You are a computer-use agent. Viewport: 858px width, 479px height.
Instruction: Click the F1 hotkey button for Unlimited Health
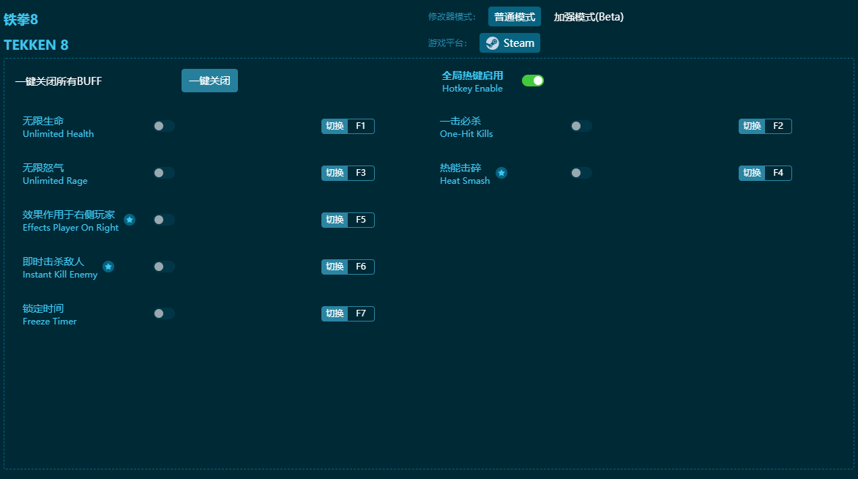(x=360, y=126)
